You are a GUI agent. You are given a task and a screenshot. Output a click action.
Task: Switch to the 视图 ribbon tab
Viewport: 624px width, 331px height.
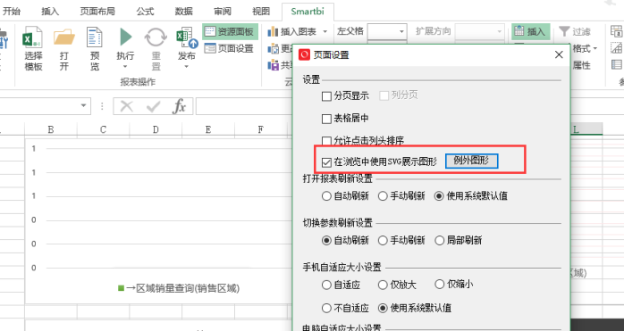261,11
